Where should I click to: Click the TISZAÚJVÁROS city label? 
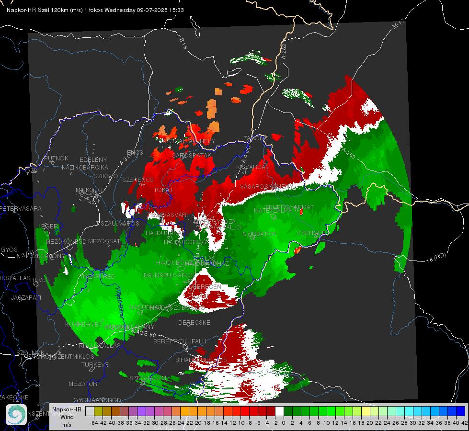point(117,224)
